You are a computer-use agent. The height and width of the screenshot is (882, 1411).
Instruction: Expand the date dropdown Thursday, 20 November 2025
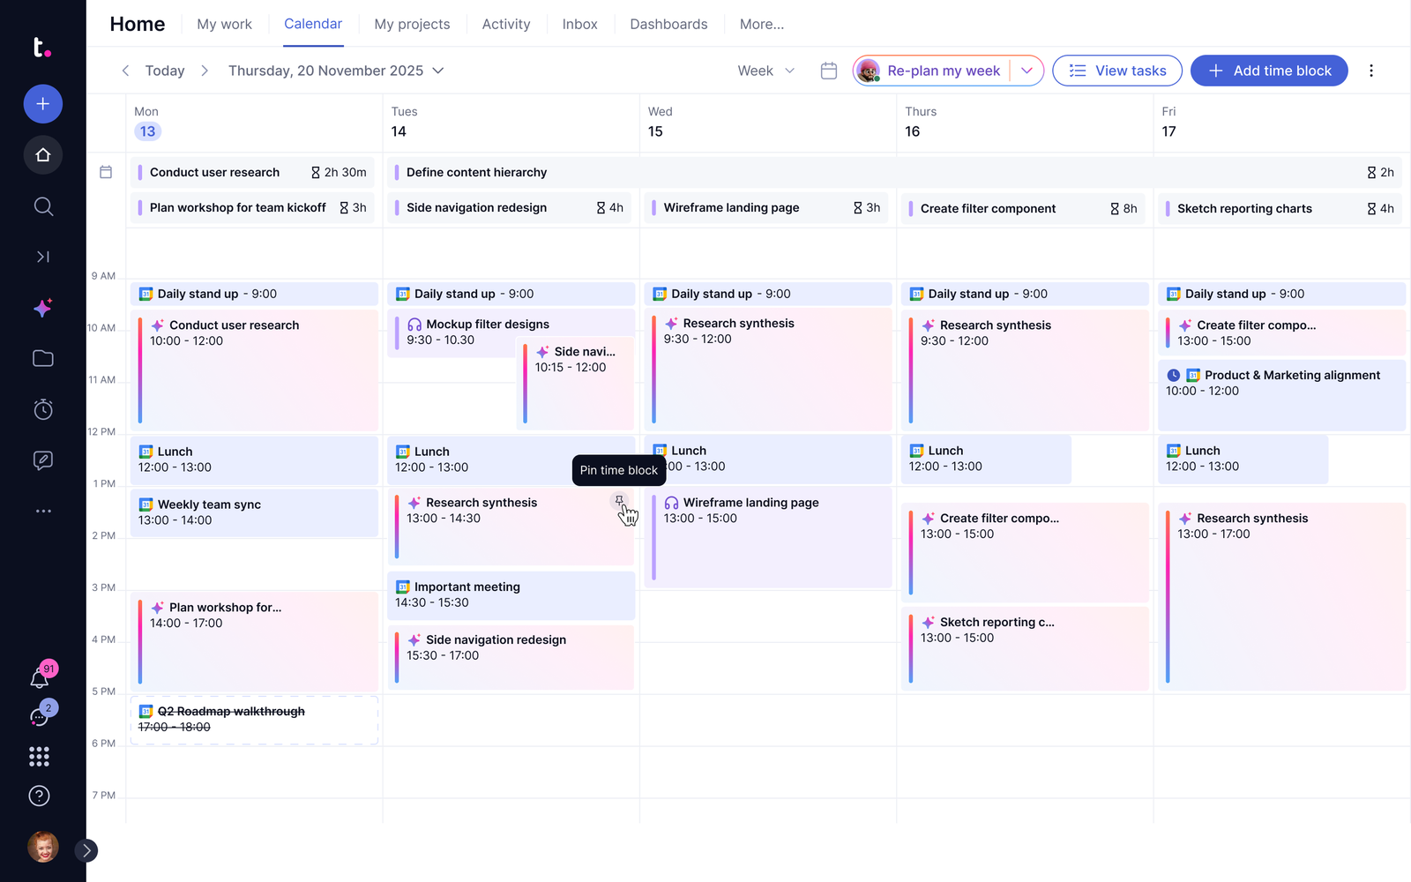(336, 71)
